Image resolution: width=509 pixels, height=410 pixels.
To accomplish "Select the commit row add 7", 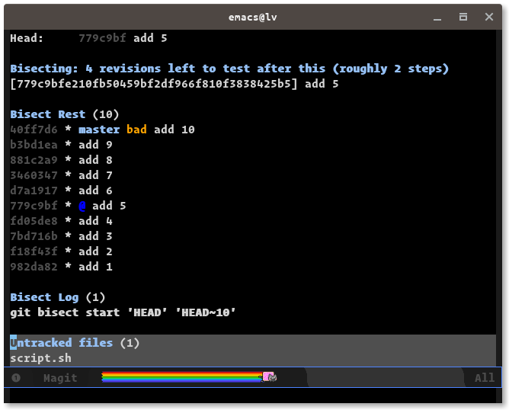I will (x=62, y=175).
